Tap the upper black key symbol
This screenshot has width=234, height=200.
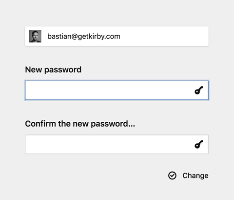click(x=199, y=90)
